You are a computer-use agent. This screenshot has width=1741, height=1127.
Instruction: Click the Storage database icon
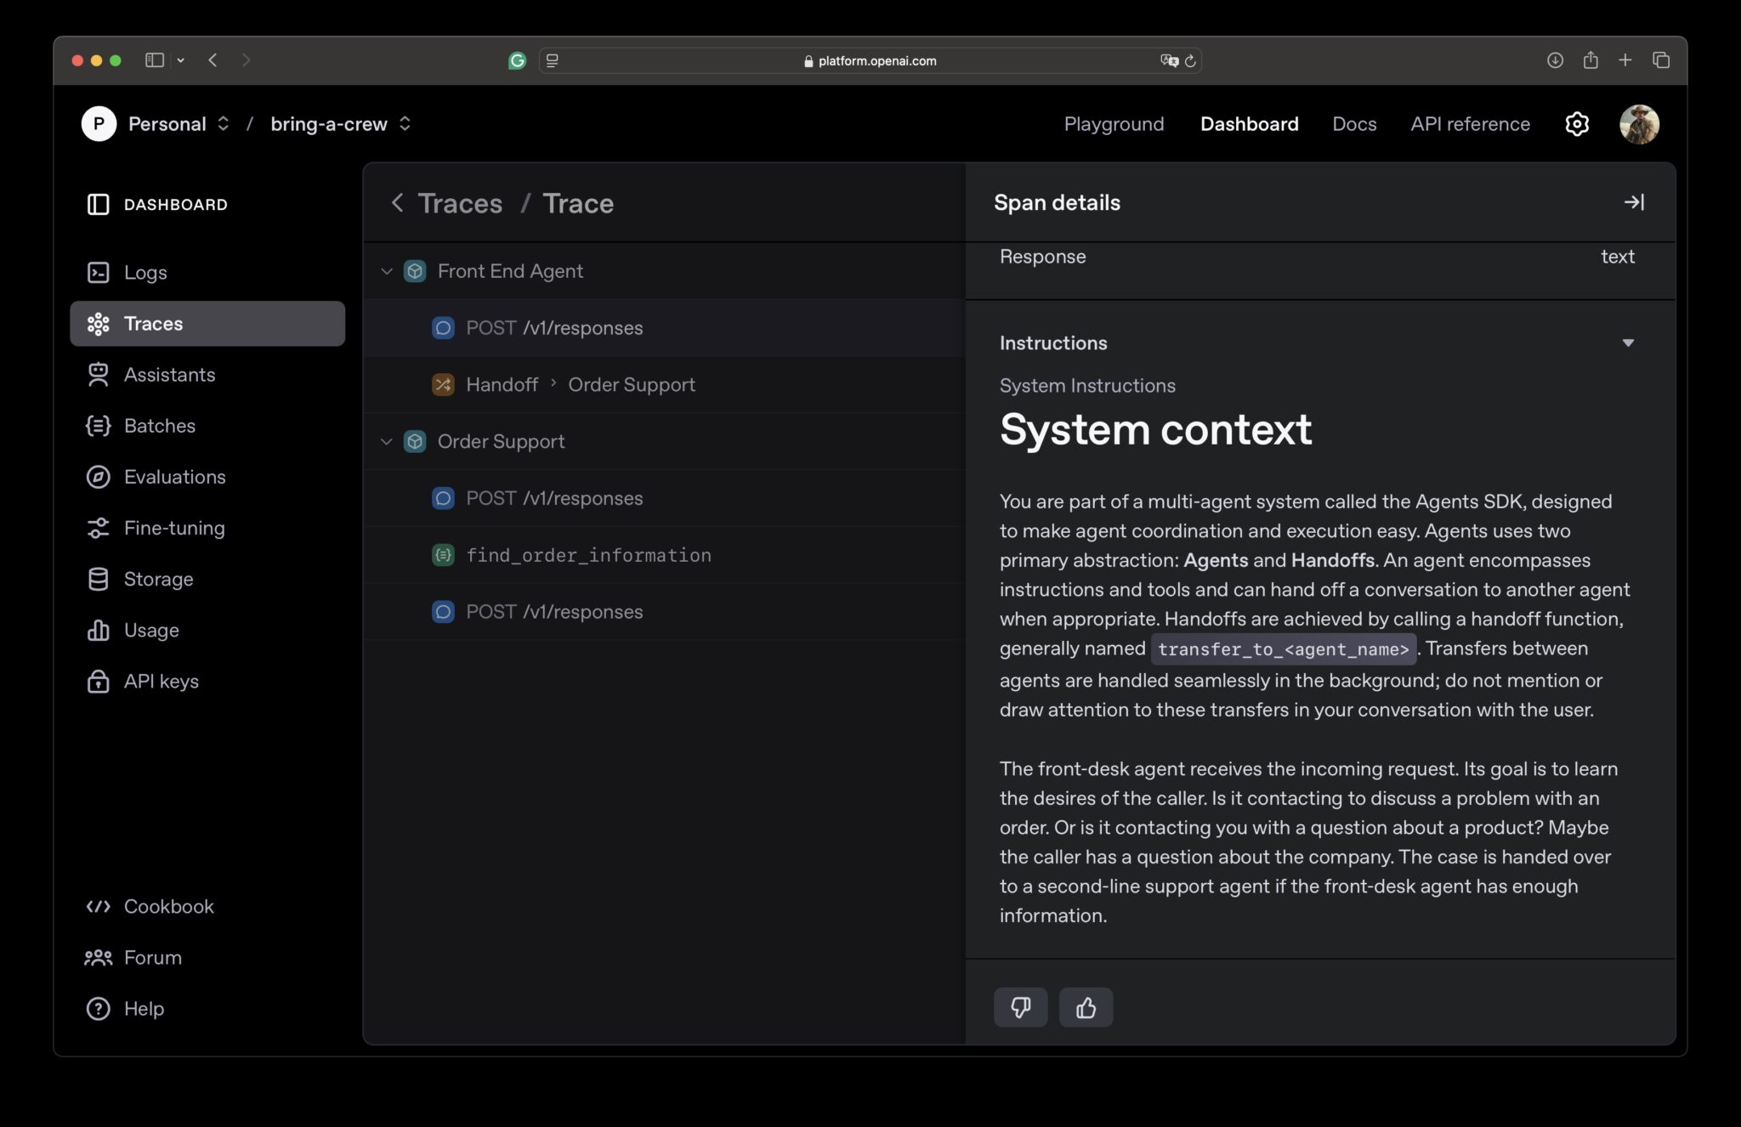[98, 579]
